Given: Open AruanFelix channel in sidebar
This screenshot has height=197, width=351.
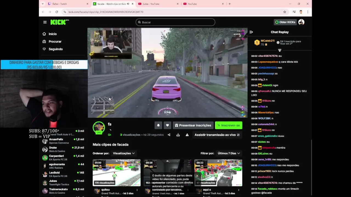Looking at the screenshot, I should point(64,141).
